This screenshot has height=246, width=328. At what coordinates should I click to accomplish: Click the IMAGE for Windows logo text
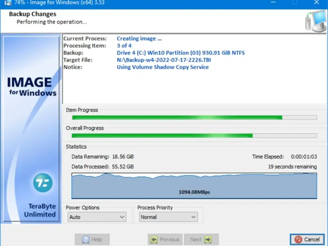pos(32,87)
